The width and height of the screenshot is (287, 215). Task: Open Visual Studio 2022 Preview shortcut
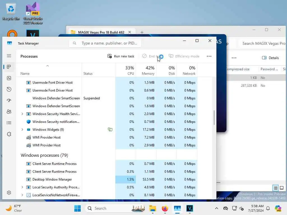pos(33,13)
